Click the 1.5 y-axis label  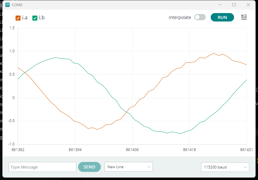[x=12, y=28]
